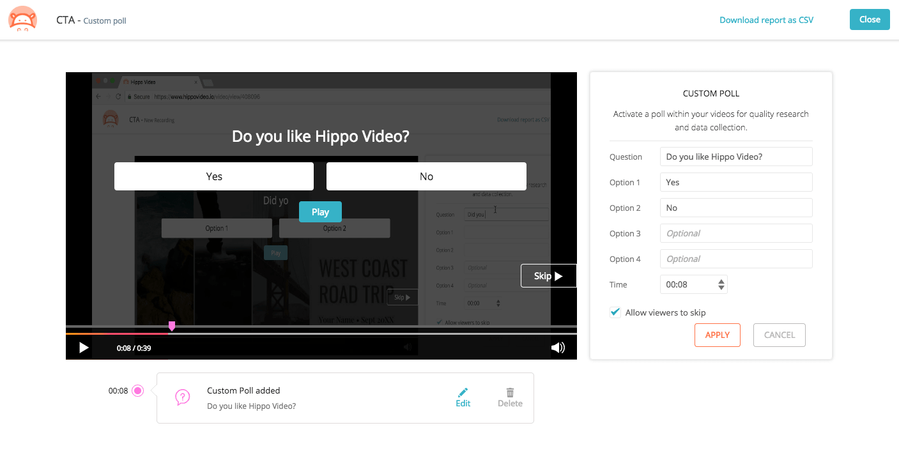Viewport: 899px width, 460px height.
Task: Increase the Time value using the up stepper
Action: (x=723, y=281)
